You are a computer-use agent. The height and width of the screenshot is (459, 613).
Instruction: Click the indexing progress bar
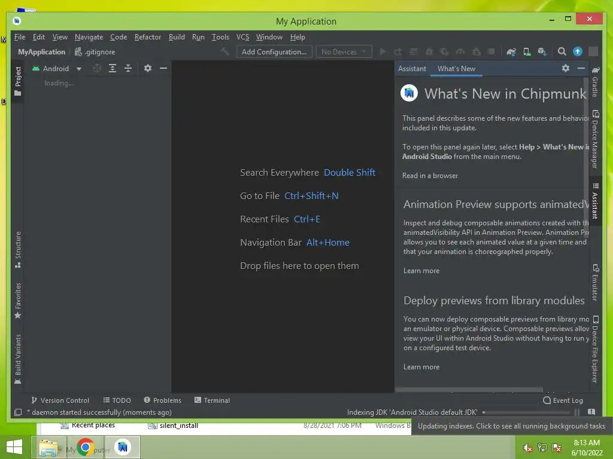tap(526, 412)
